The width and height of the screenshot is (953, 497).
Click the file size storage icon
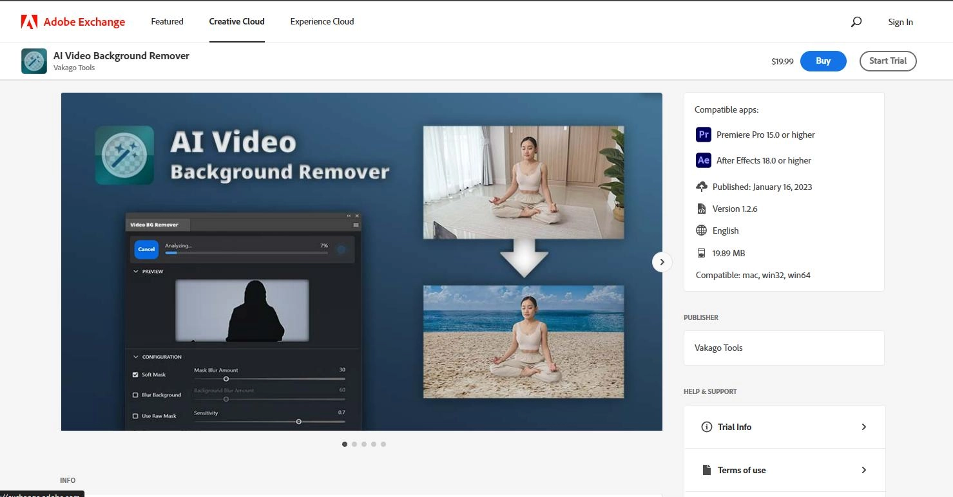[702, 253]
